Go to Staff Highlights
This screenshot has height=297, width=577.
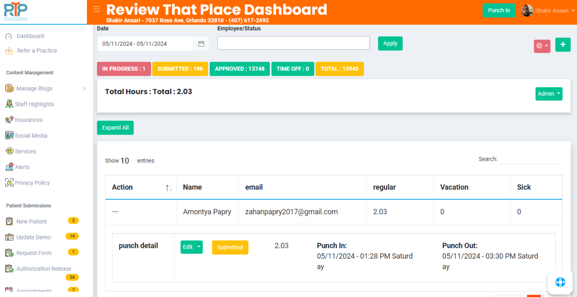[34, 104]
